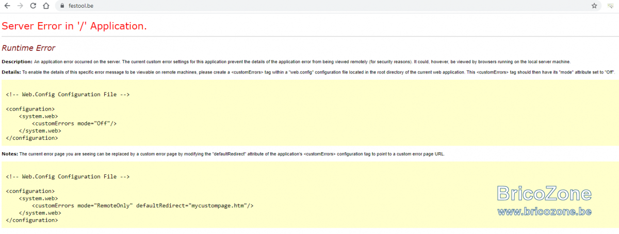Click the bold "Description:" label

click(17, 62)
